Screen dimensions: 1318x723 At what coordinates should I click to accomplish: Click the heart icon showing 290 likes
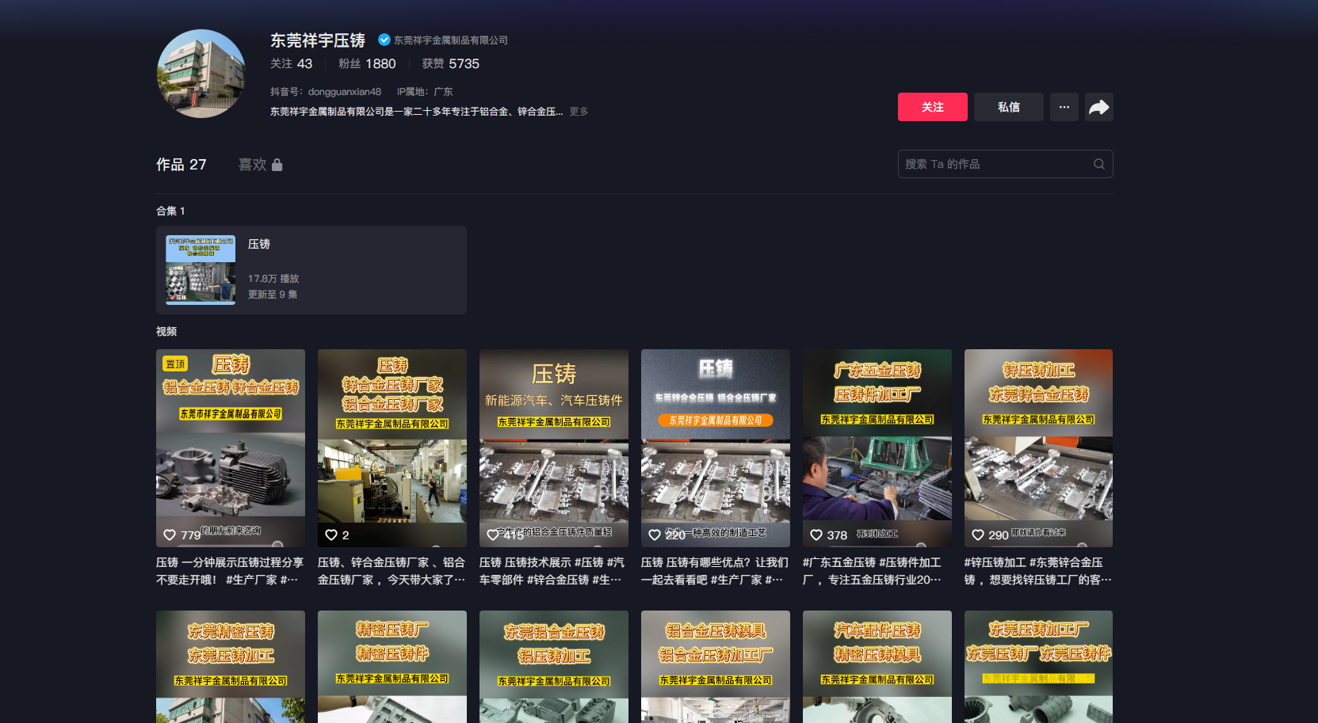click(x=978, y=535)
